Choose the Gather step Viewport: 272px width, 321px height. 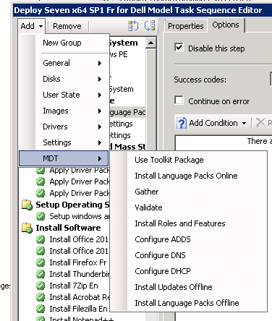point(189,192)
